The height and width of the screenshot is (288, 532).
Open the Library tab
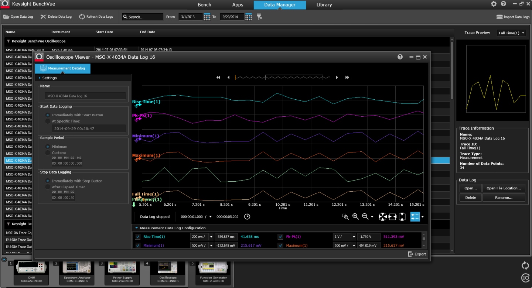[x=324, y=5]
